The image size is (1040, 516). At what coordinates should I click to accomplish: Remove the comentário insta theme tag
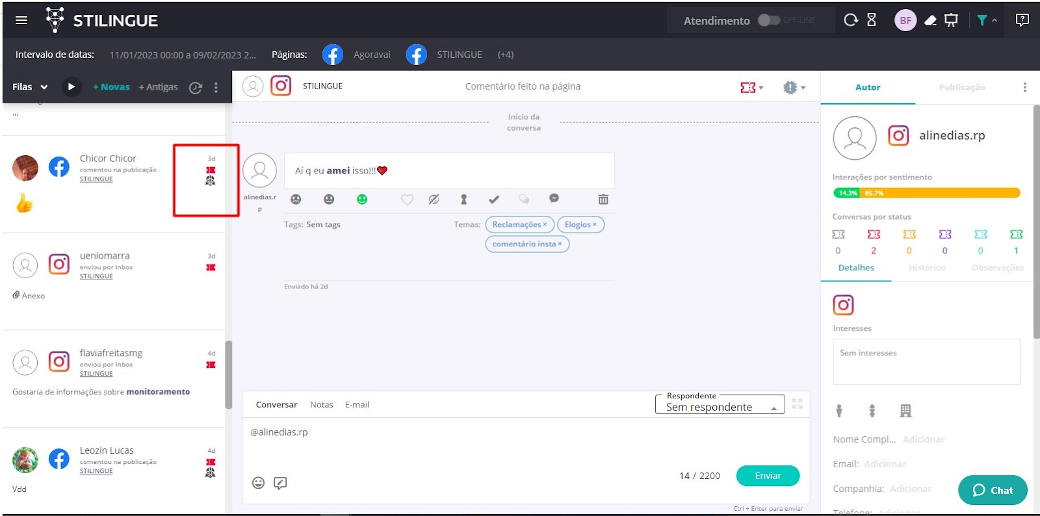pyautogui.click(x=560, y=244)
